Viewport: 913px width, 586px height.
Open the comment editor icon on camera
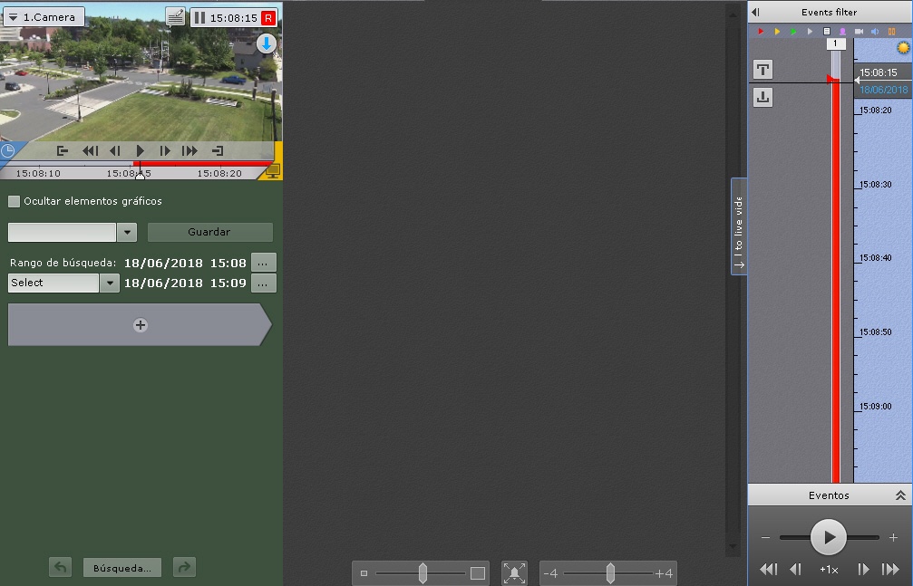(176, 17)
